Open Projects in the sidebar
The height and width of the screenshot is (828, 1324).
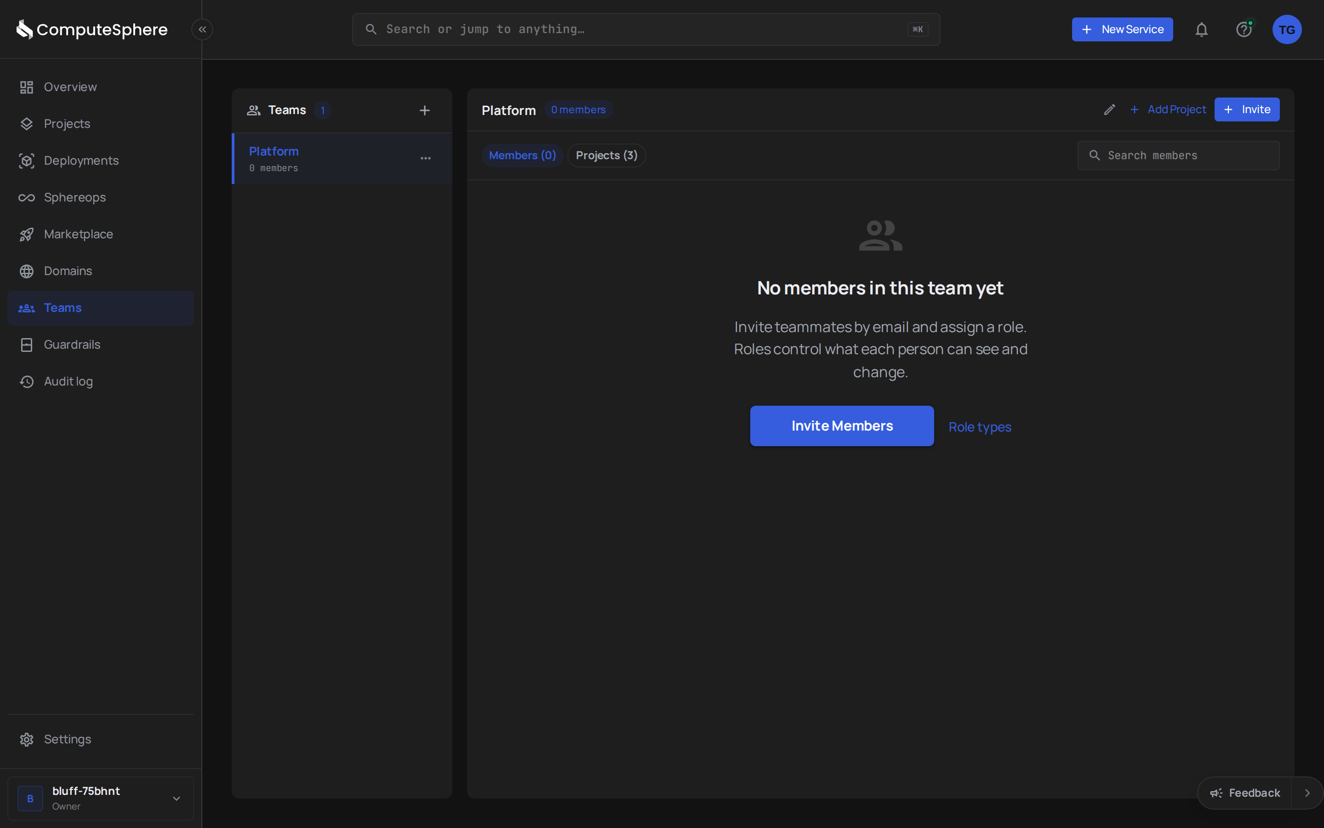click(101, 124)
